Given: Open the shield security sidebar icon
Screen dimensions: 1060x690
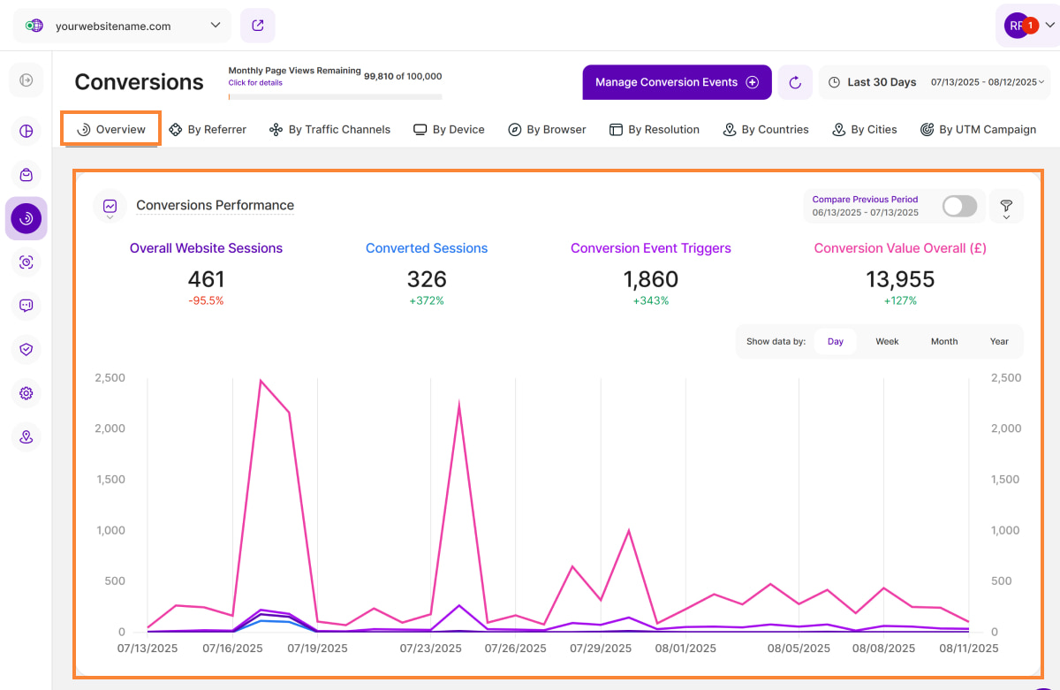Looking at the screenshot, I should coord(26,349).
